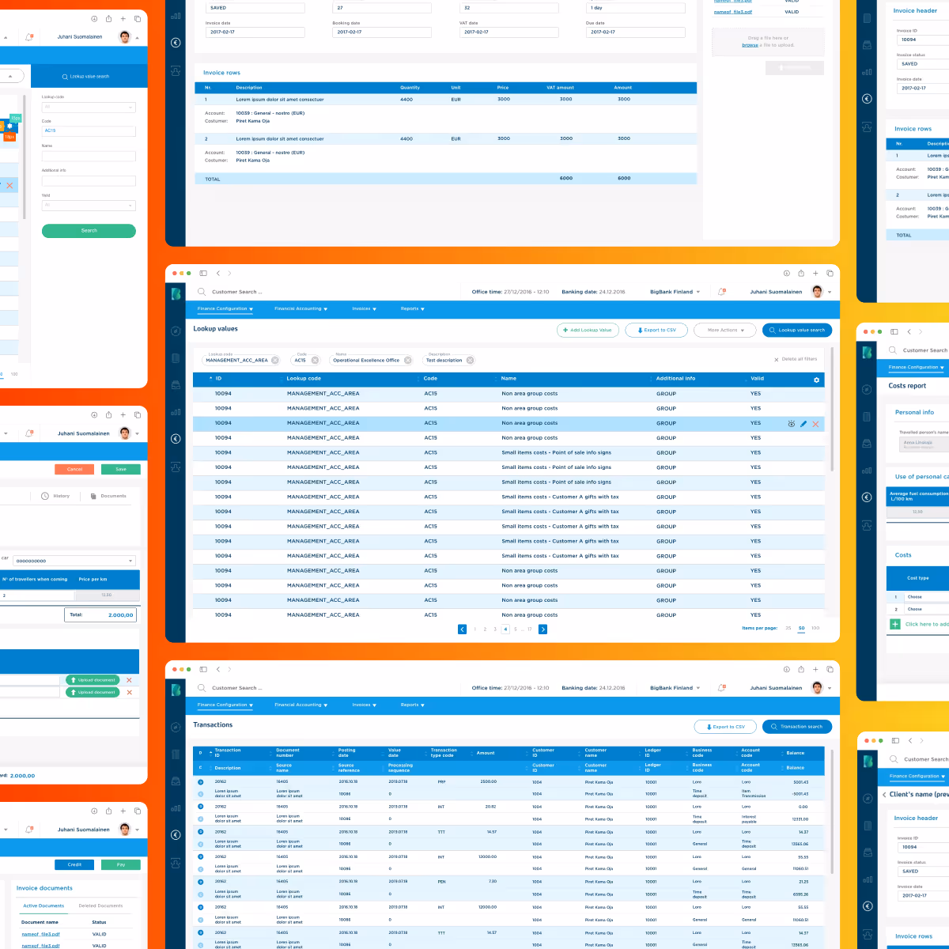Click the share icon in Lookup values title bar
The width and height of the screenshot is (949, 949).
tap(801, 273)
